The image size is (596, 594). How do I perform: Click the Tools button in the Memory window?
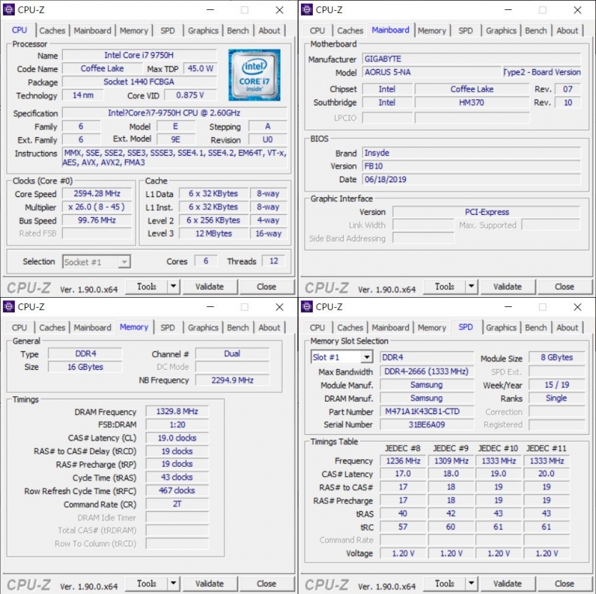(147, 583)
